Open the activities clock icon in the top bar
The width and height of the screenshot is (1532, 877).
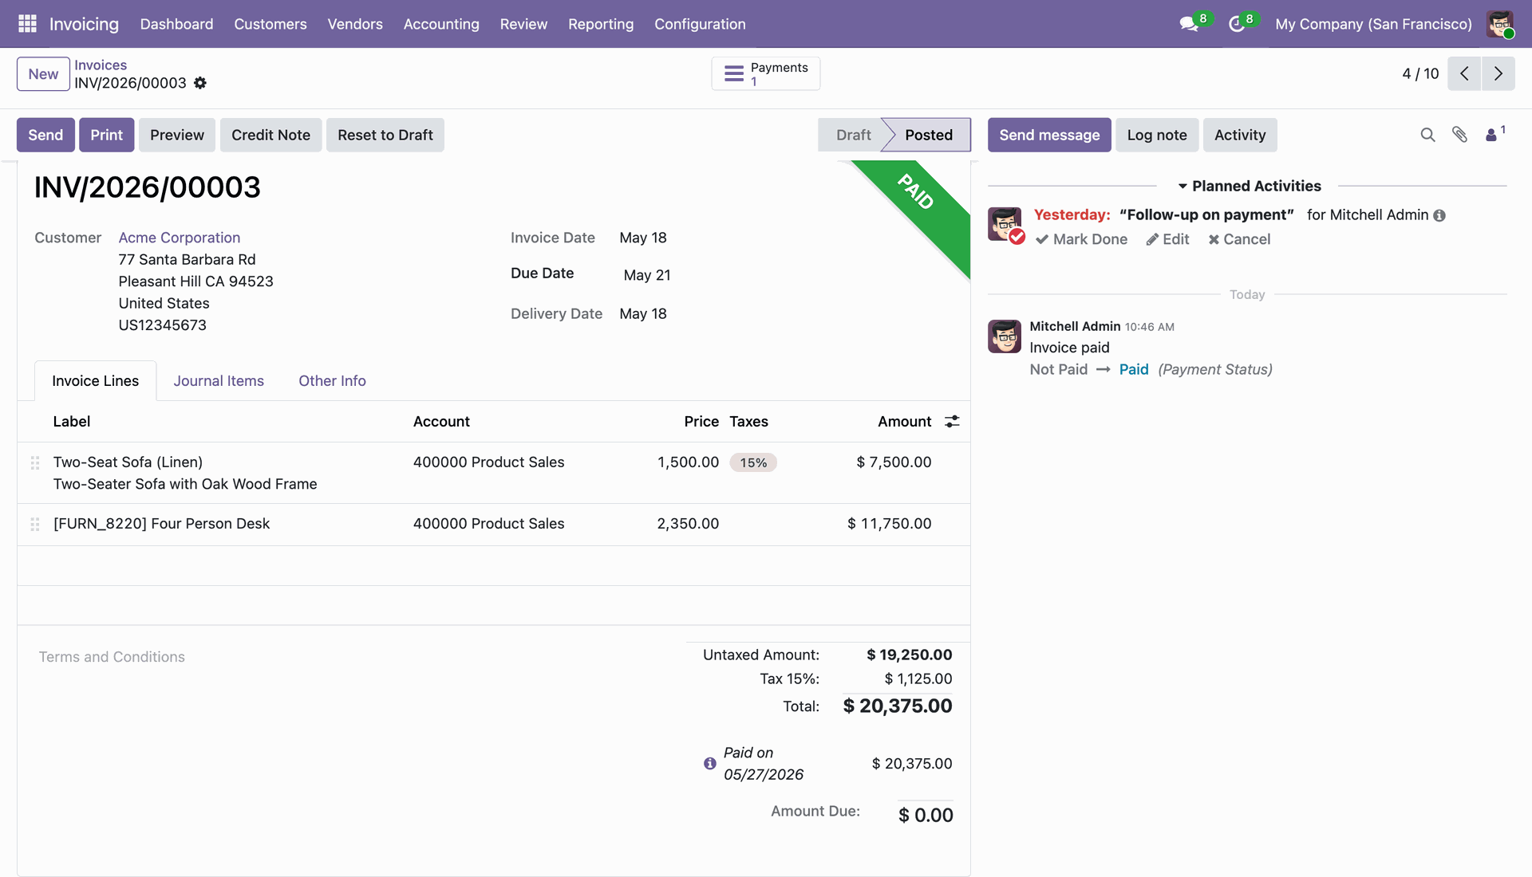(x=1237, y=24)
